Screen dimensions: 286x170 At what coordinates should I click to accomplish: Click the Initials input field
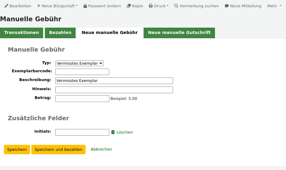(x=82, y=132)
